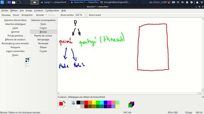Click the 100 % zoom input field

80,15
